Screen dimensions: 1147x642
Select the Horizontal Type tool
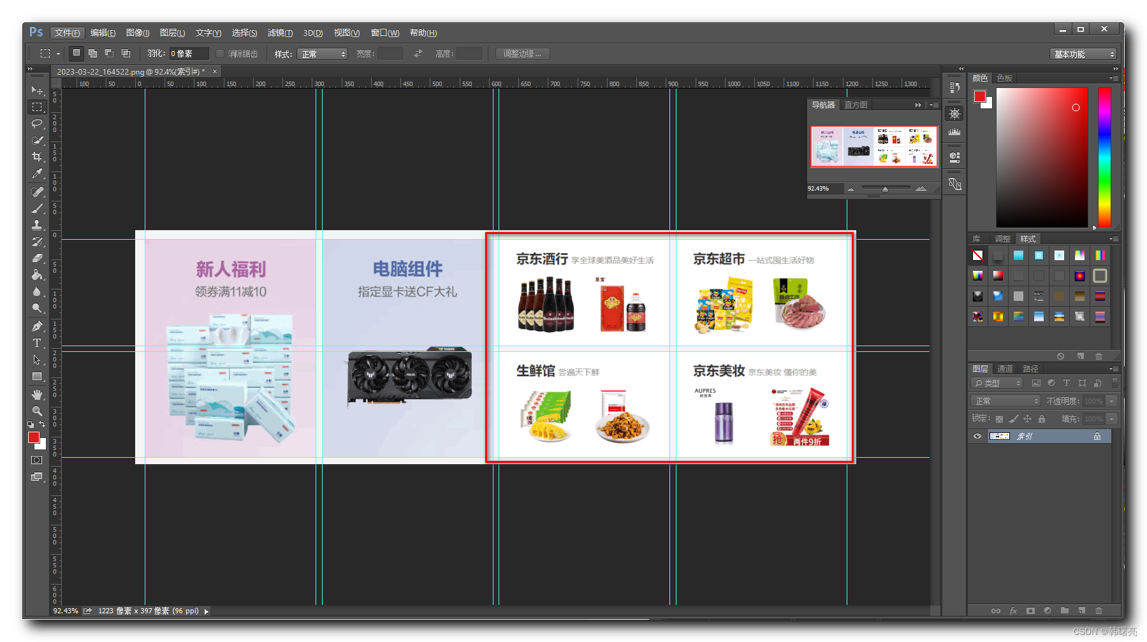click(x=38, y=344)
